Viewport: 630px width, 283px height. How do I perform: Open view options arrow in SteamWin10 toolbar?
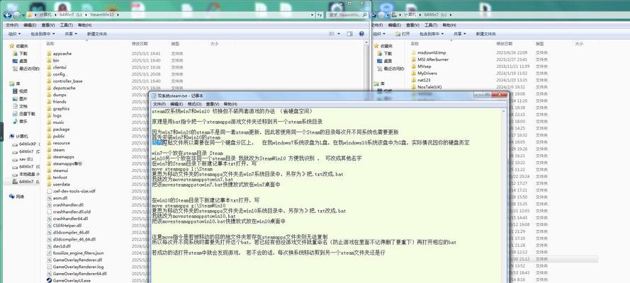tap(339, 34)
